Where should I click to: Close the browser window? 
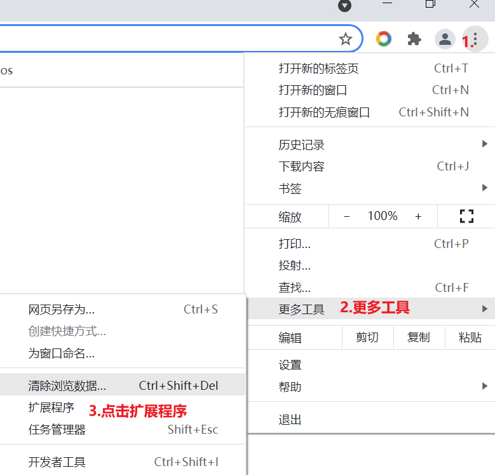[474, 4]
